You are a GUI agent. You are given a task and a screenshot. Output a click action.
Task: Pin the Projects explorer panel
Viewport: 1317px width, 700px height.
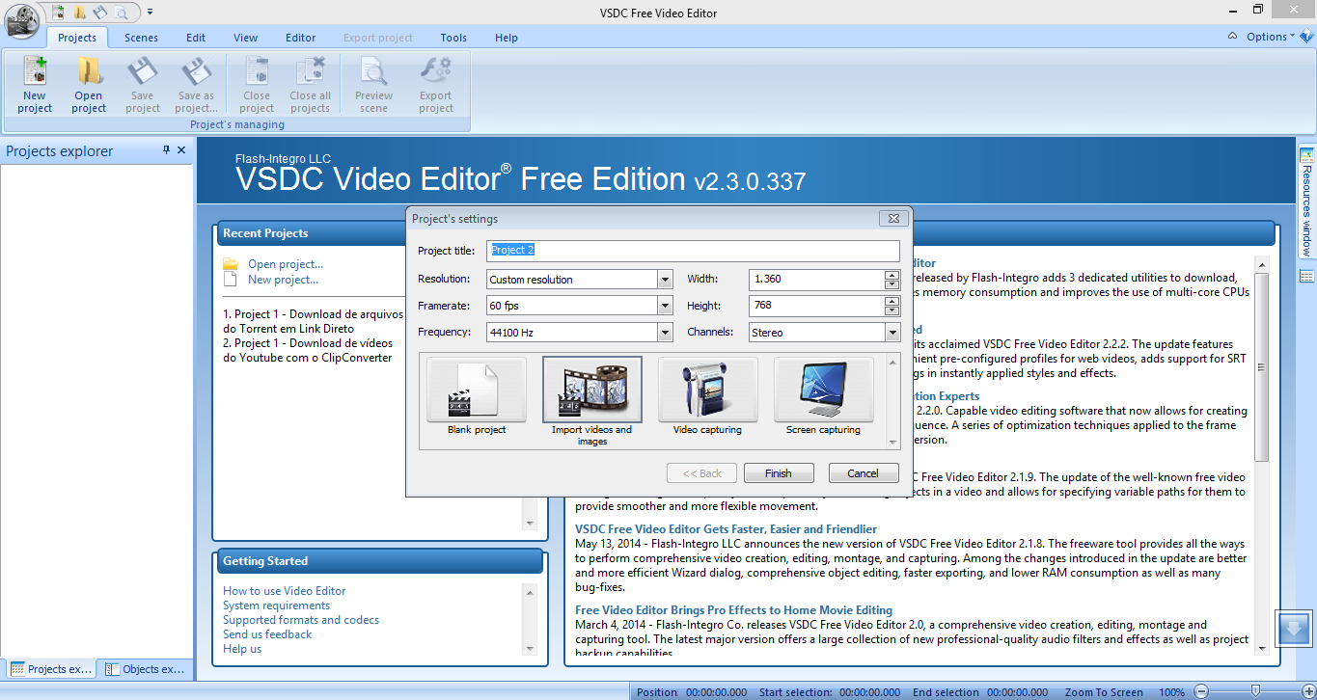point(166,150)
